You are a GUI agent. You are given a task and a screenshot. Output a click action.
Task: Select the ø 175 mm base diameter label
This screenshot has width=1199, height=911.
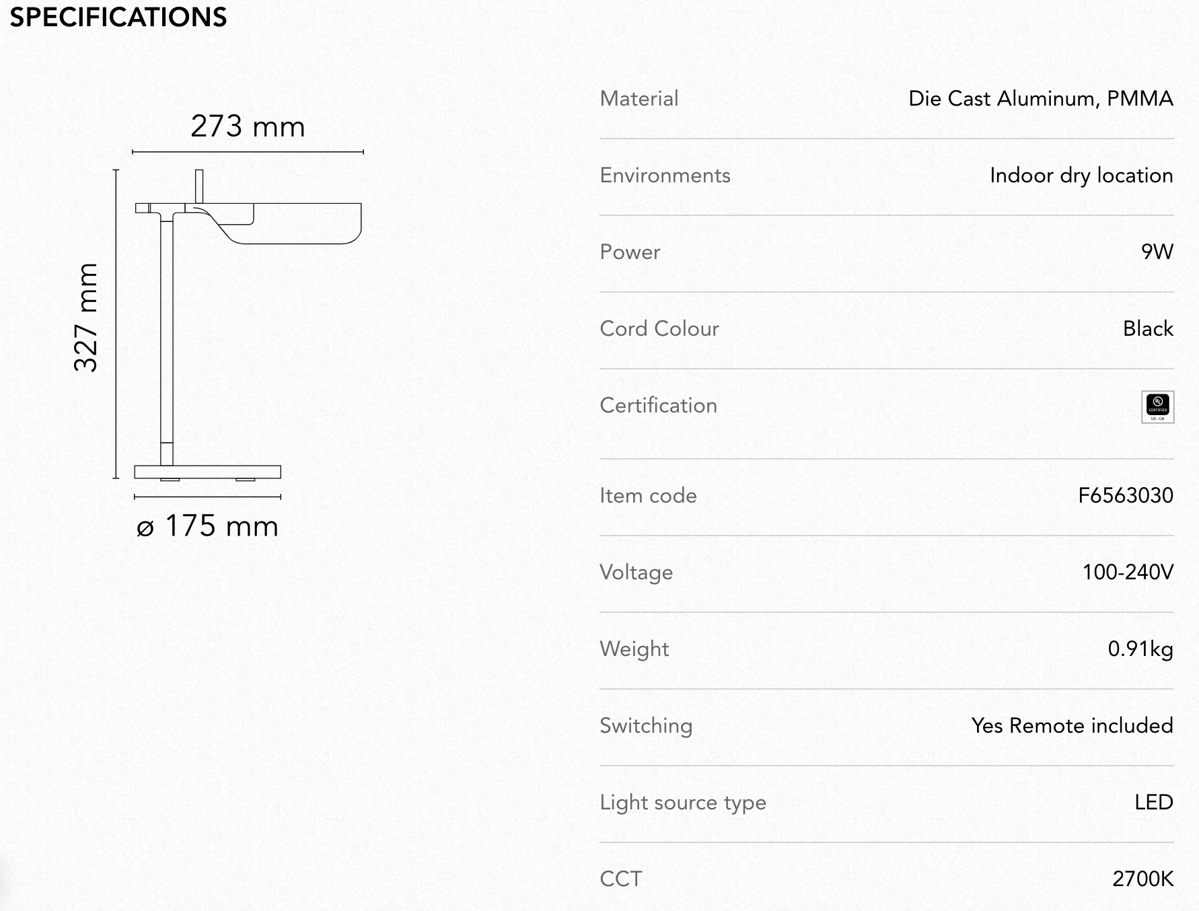click(x=207, y=525)
